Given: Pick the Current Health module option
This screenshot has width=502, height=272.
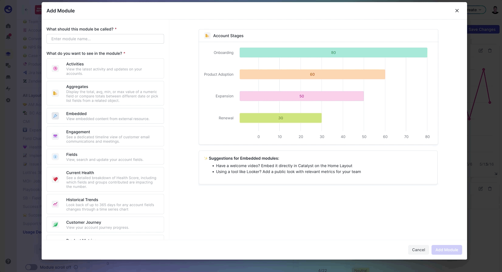Looking at the screenshot, I should coord(105,179).
